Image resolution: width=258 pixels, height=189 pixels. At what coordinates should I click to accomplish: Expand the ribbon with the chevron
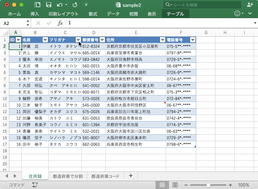tap(250, 13)
